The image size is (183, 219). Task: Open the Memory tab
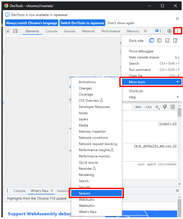coord(133,31)
